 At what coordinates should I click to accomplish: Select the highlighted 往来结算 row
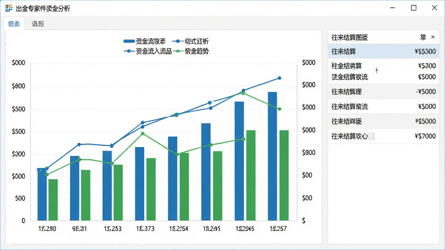383,51
